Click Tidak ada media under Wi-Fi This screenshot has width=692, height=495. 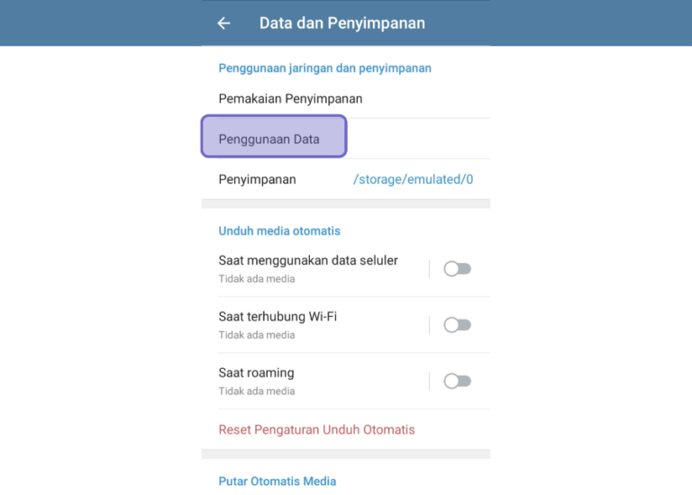tap(257, 335)
